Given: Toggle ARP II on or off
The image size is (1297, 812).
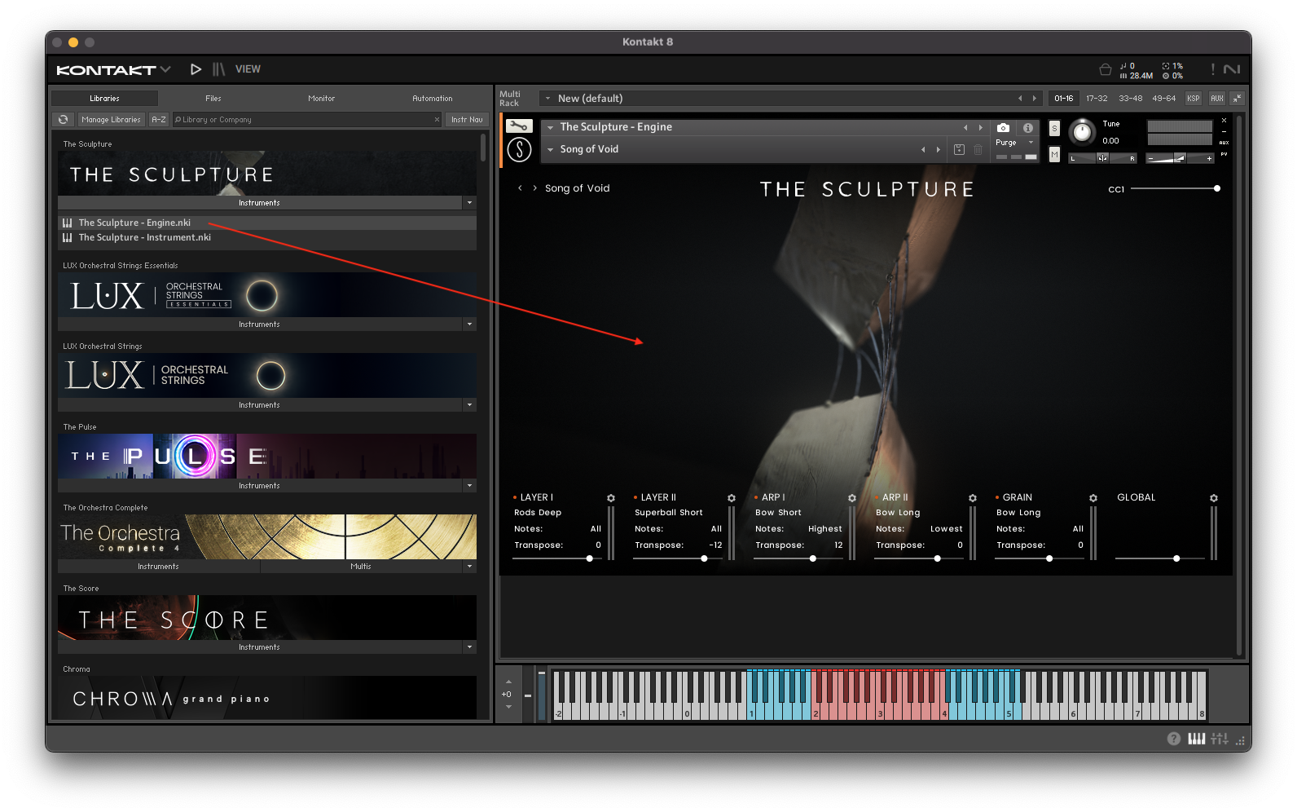Looking at the screenshot, I should (877, 497).
